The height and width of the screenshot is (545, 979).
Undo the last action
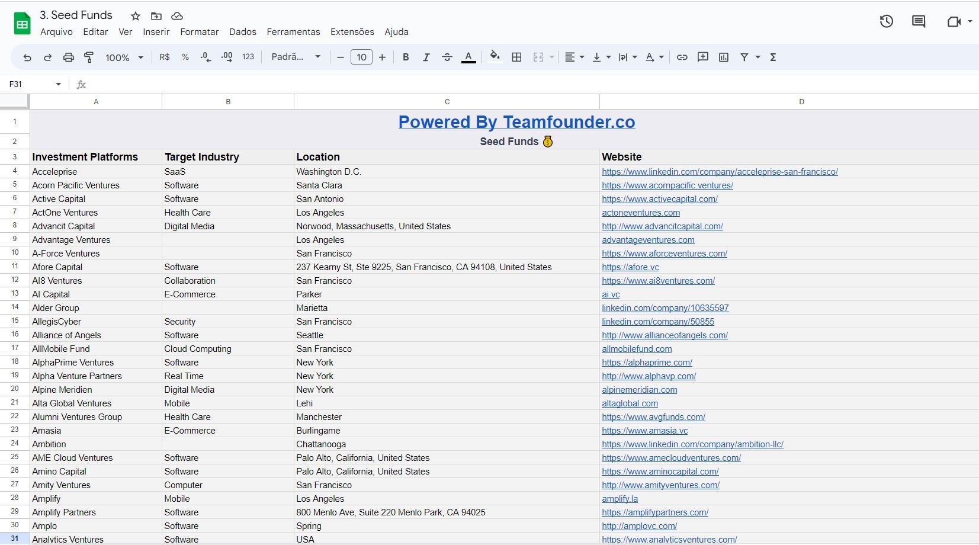point(27,57)
